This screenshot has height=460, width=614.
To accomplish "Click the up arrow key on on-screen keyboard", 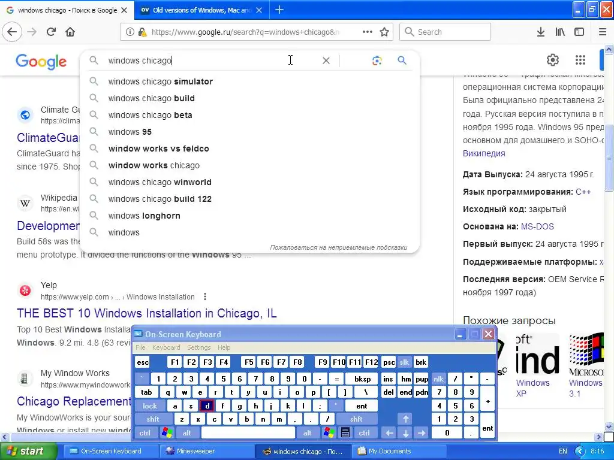I will pyautogui.click(x=406, y=419).
